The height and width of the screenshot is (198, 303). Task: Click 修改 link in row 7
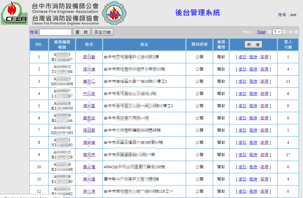pyautogui.click(x=242, y=130)
